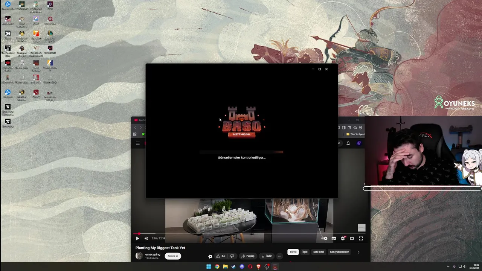Open the emscaping channel name link
482x271 pixels.
point(153,254)
